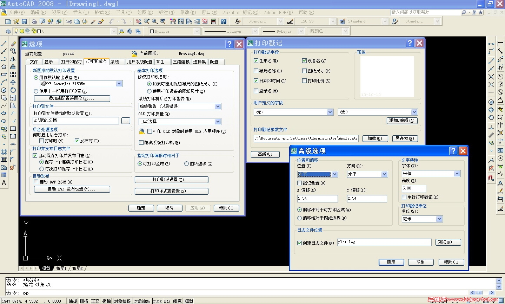
Task: Switch to 用户系统配置 tab
Action: [x=140, y=62]
